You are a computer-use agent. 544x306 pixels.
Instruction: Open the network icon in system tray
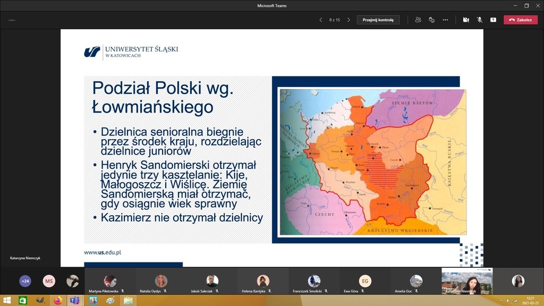point(515,301)
